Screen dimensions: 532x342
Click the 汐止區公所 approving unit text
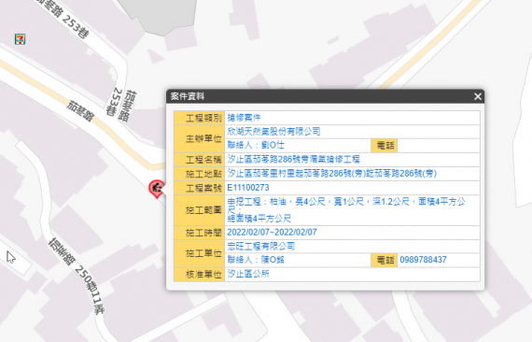[248, 274]
